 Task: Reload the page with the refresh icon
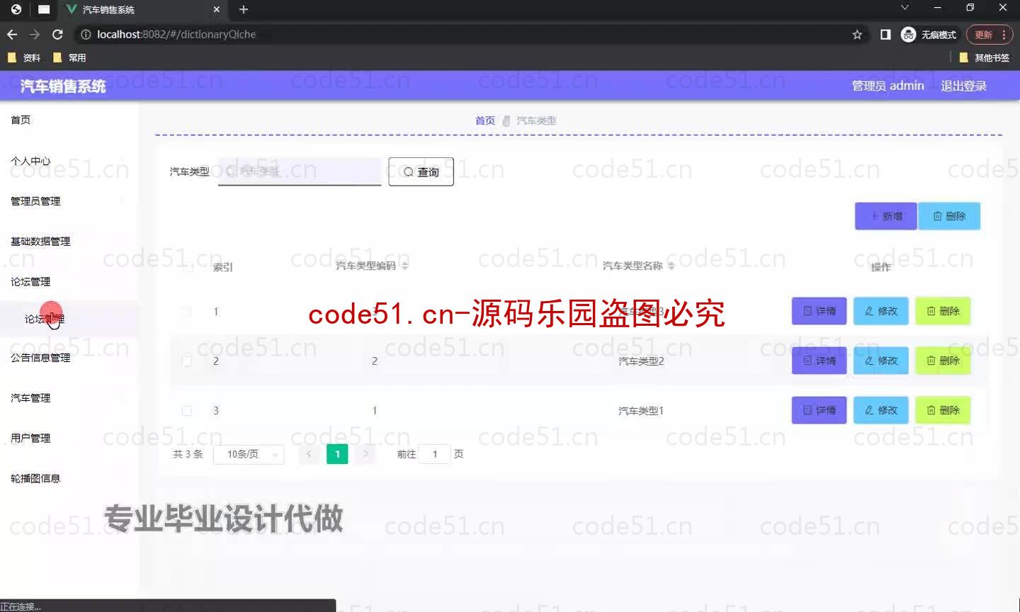pos(58,34)
